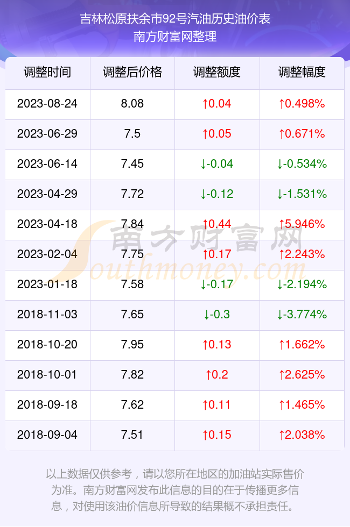Click the red ↑0.05 adjustment value

pos(217,134)
